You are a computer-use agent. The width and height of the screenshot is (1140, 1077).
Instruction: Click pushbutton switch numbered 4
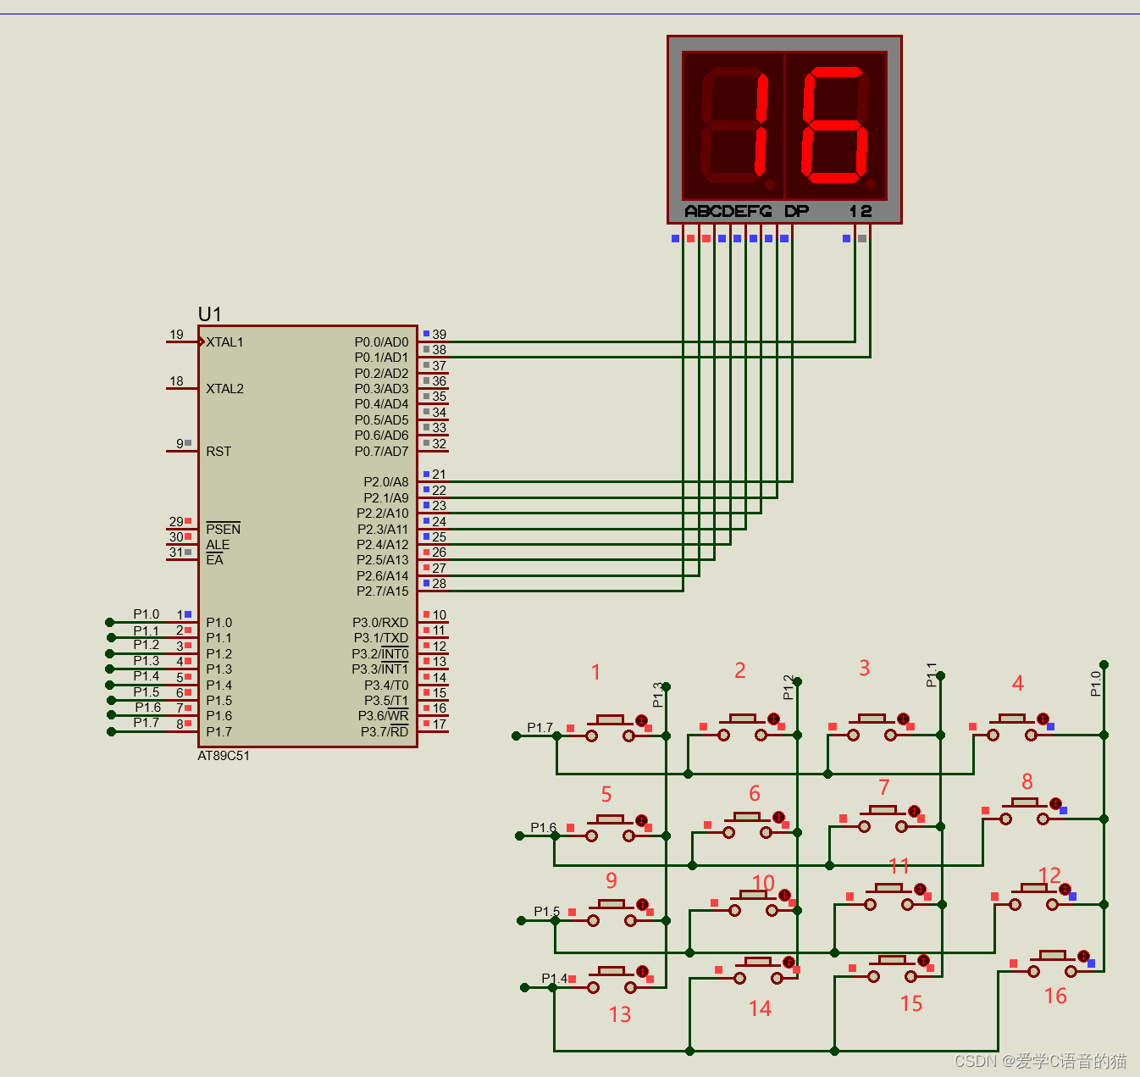click(x=1011, y=727)
